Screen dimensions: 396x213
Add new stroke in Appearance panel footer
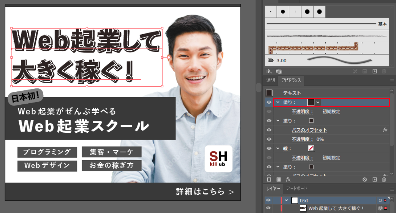269,179
